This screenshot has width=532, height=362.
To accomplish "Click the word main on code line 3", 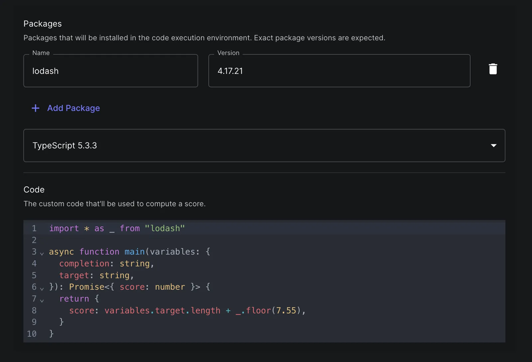I will pos(135,252).
